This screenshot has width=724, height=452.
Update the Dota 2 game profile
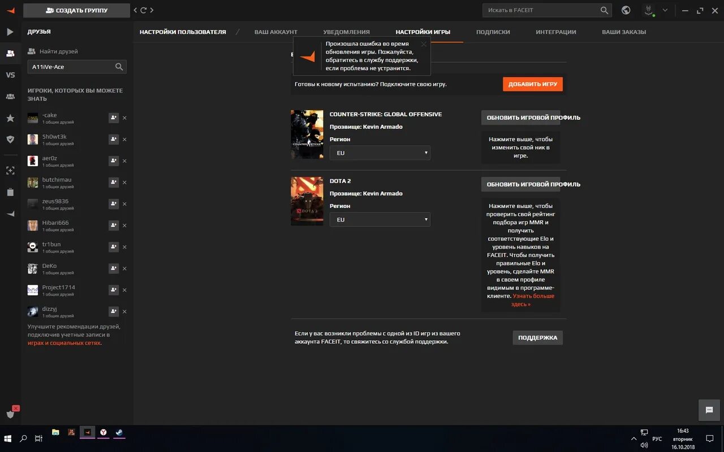coord(521,184)
